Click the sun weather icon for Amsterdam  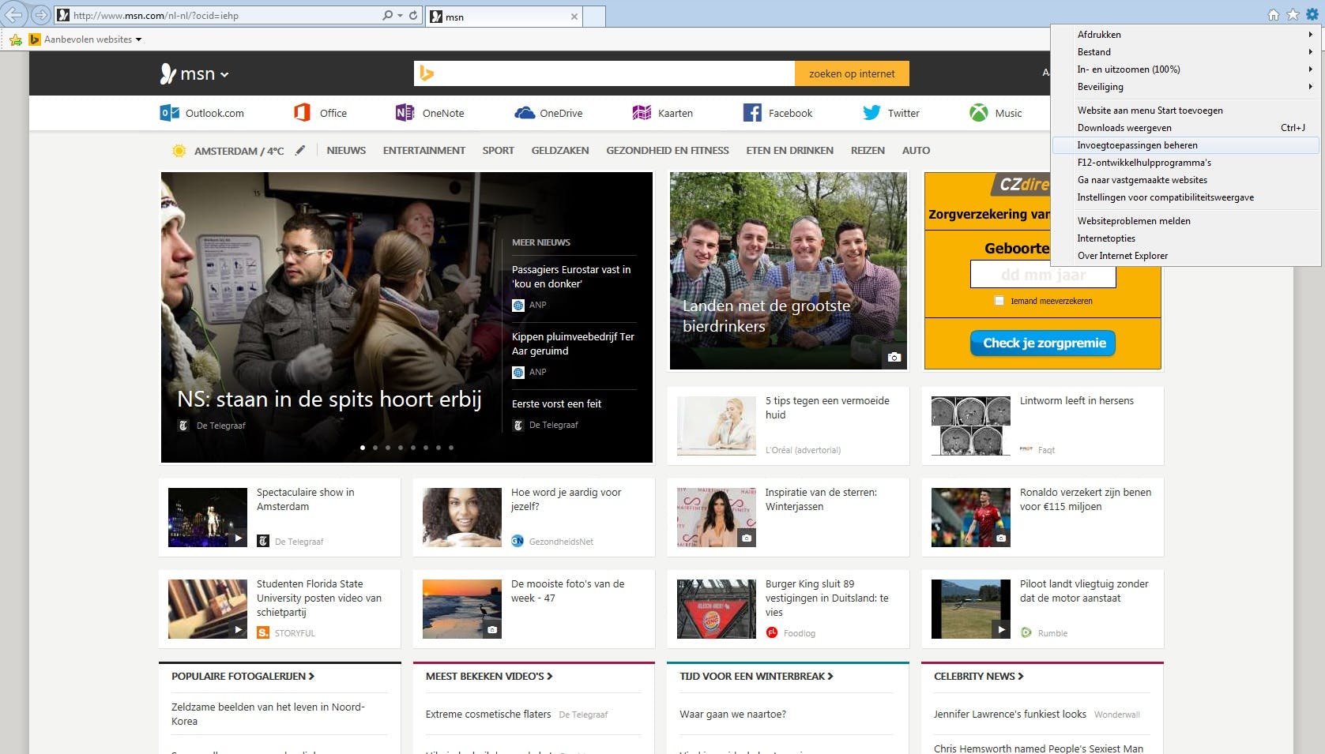pos(179,151)
